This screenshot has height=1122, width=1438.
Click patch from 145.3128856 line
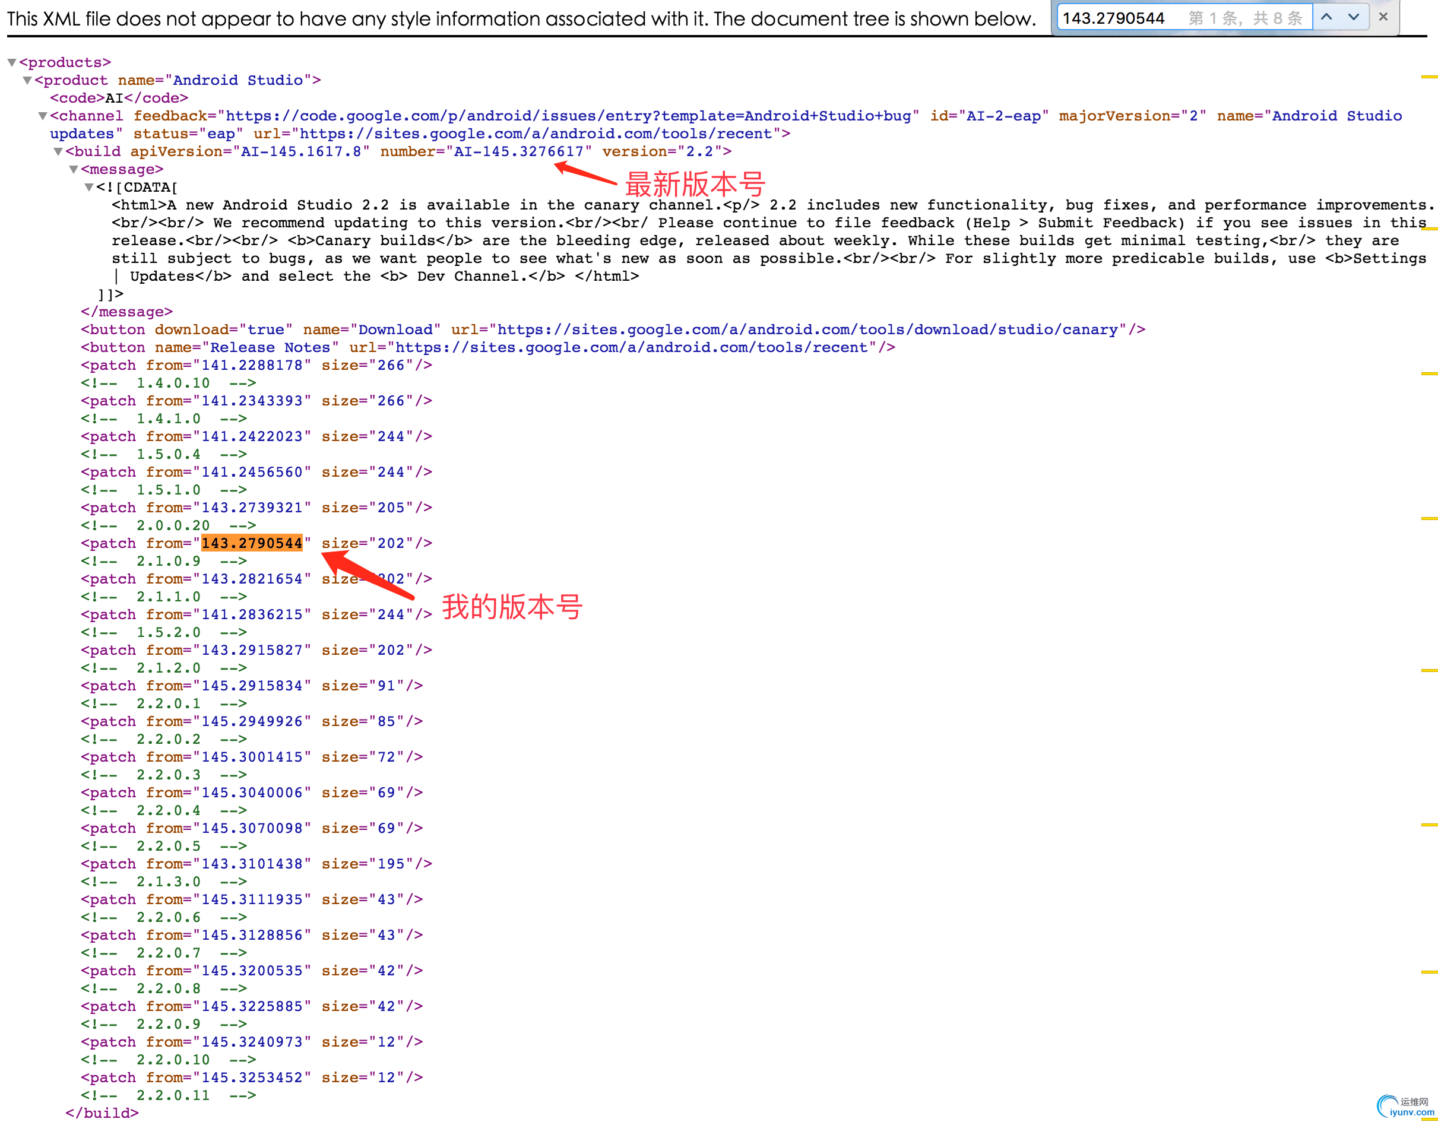pos(252,934)
